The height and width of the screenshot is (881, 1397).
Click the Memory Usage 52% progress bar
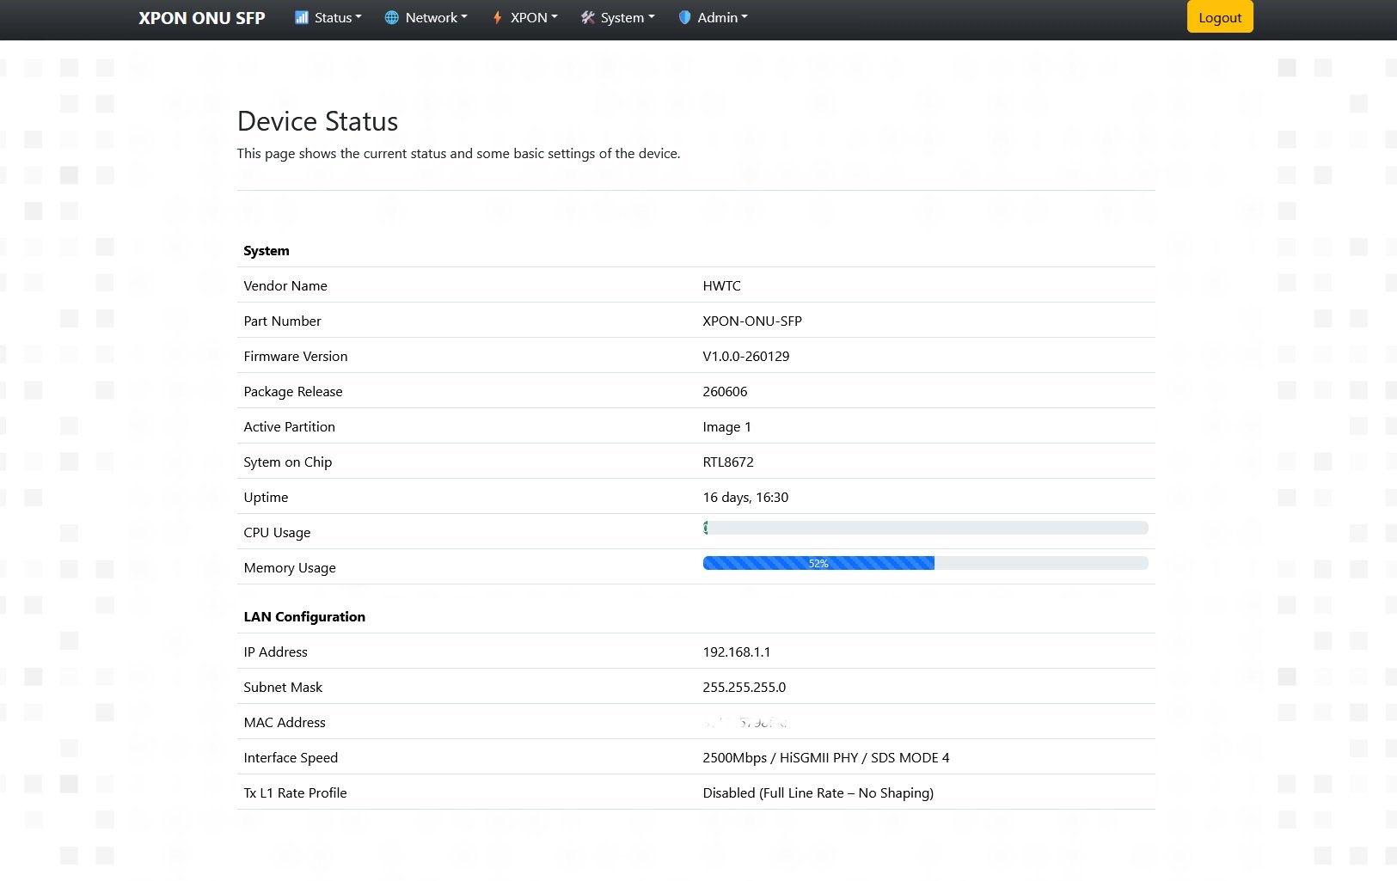click(925, 563)
